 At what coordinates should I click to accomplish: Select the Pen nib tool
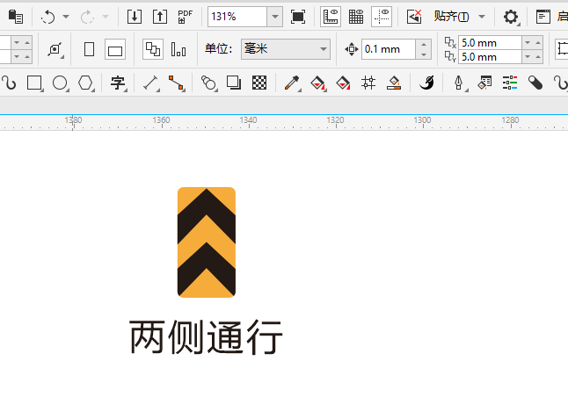point(459,83)
